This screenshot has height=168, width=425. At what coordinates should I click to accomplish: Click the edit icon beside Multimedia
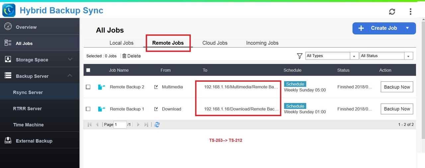tap(156, 87)
